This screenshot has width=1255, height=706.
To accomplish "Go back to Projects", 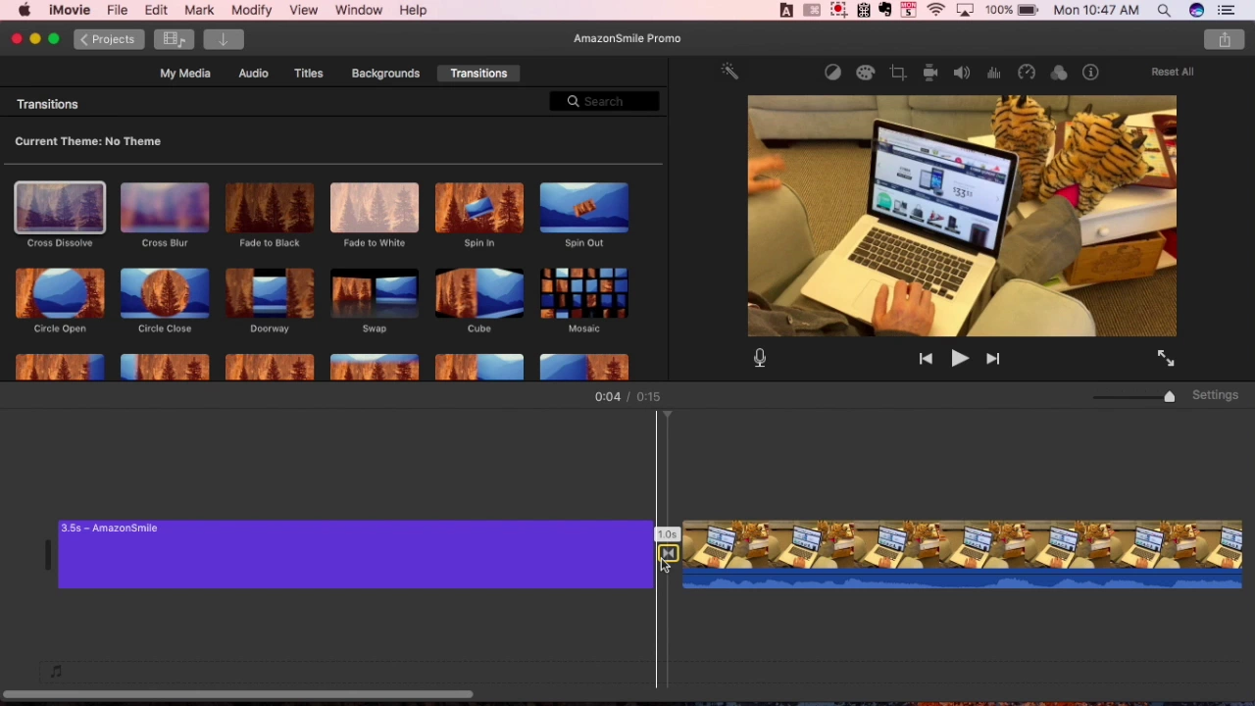I will click(x=108, y=39).
